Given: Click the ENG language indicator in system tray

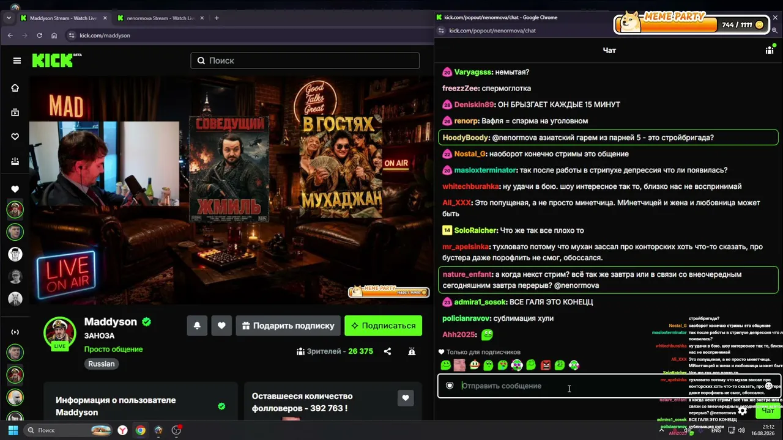Looking at the screenshot, I should pyautogui.click(x=716, y=430).
